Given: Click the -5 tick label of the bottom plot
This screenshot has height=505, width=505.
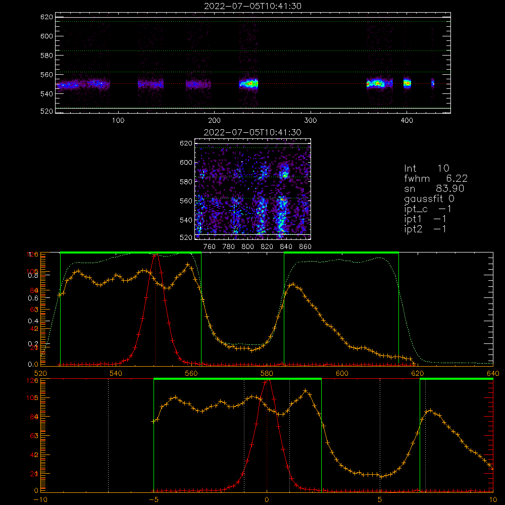Looking at the screenshot, I should click(x=154, y=499).
